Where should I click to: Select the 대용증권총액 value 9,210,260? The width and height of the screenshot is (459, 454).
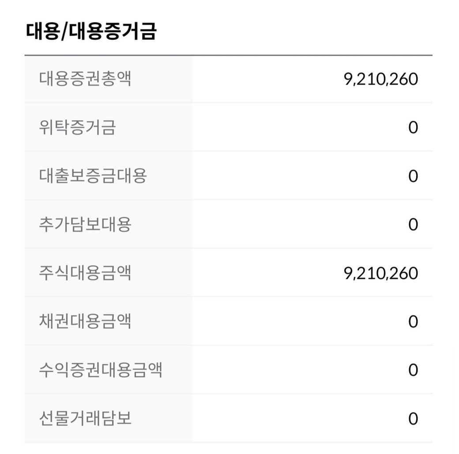380,80
